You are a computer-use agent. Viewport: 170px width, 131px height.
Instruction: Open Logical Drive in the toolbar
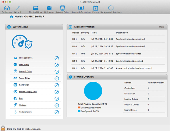(x=62, y=9)
